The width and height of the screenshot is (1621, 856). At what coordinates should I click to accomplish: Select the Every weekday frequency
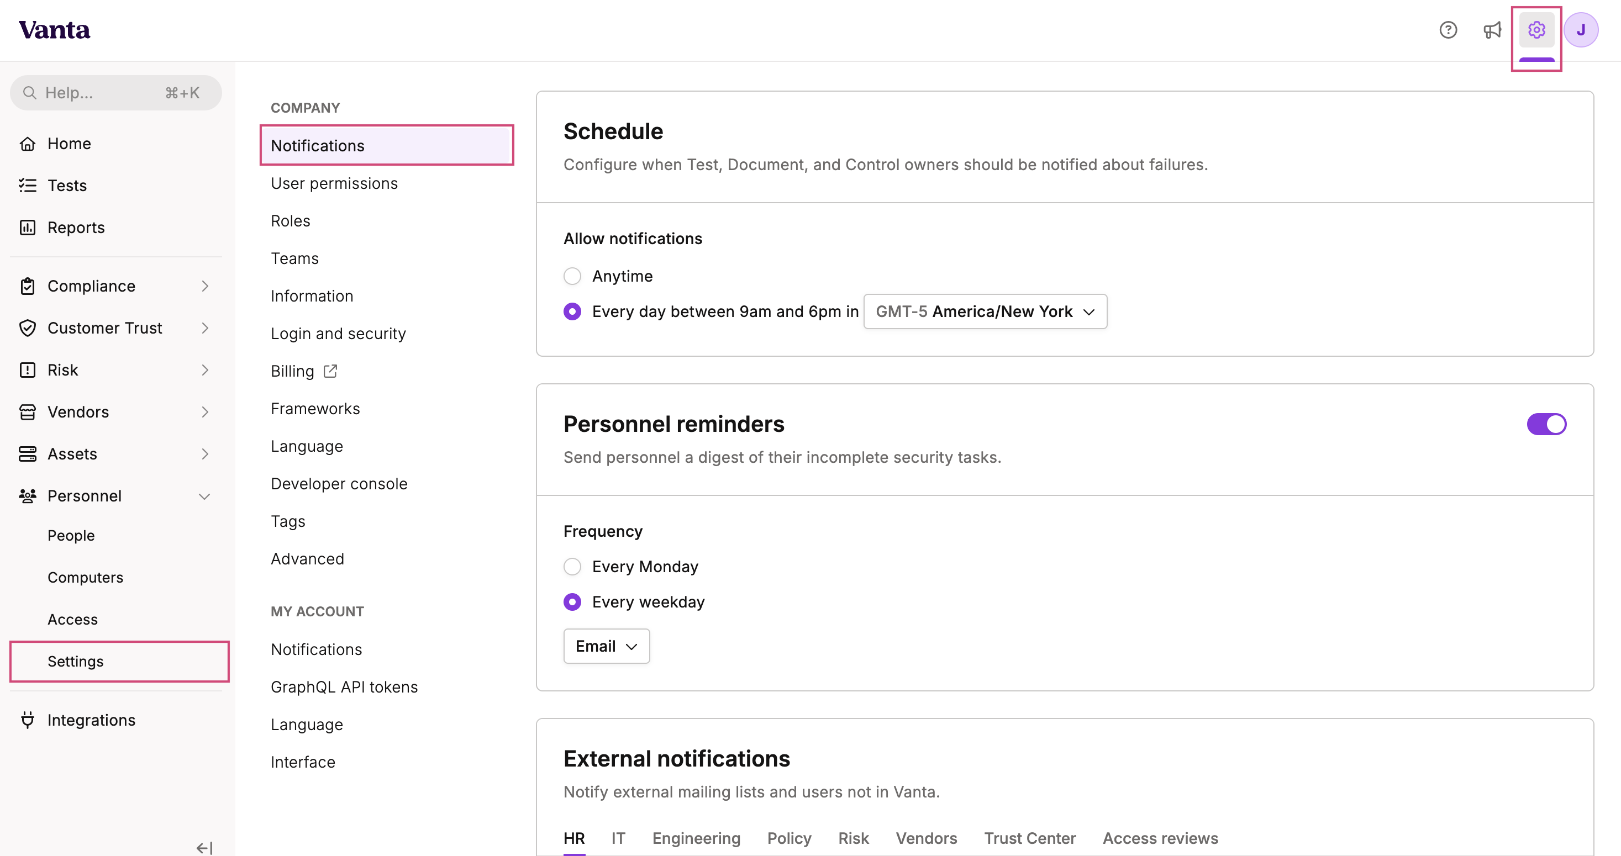tap(572, 602)
